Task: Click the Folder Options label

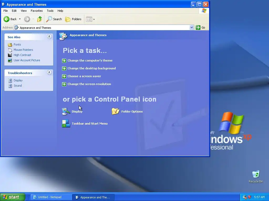Action: point(132,111)
